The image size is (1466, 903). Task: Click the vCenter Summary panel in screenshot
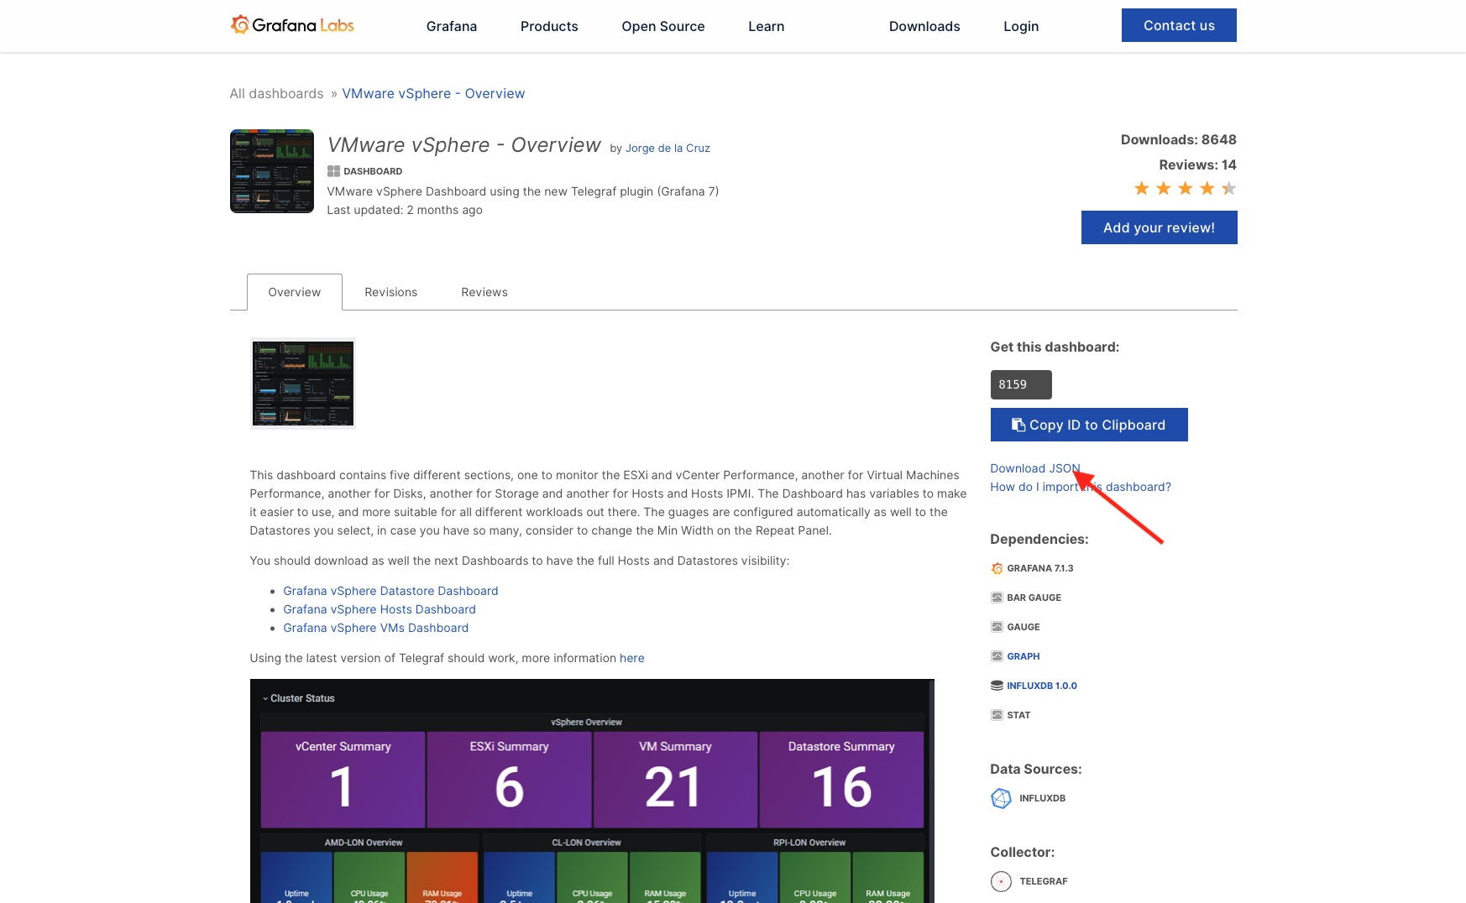343,780
